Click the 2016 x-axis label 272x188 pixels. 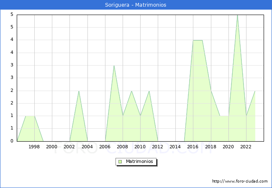(x=193, y=147)
